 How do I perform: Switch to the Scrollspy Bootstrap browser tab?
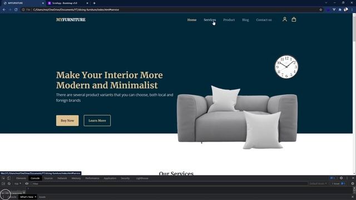68,3
